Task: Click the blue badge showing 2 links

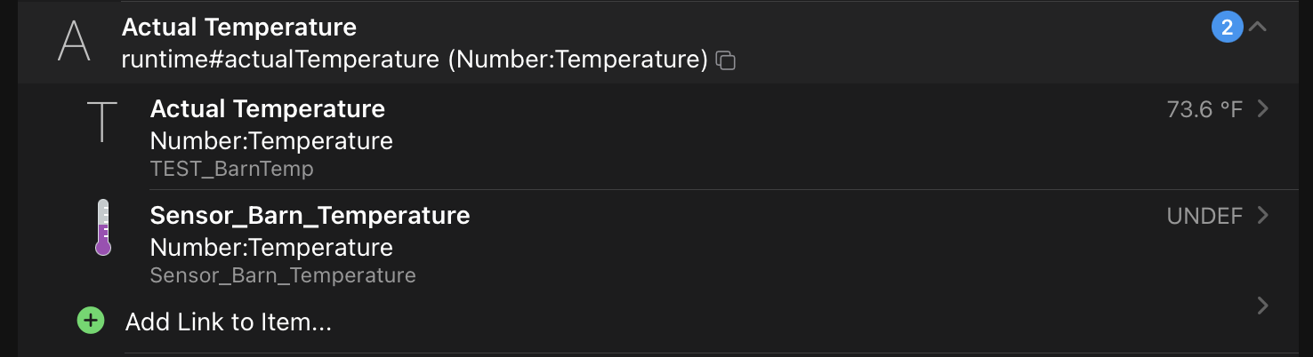Action: (1228, 28)
